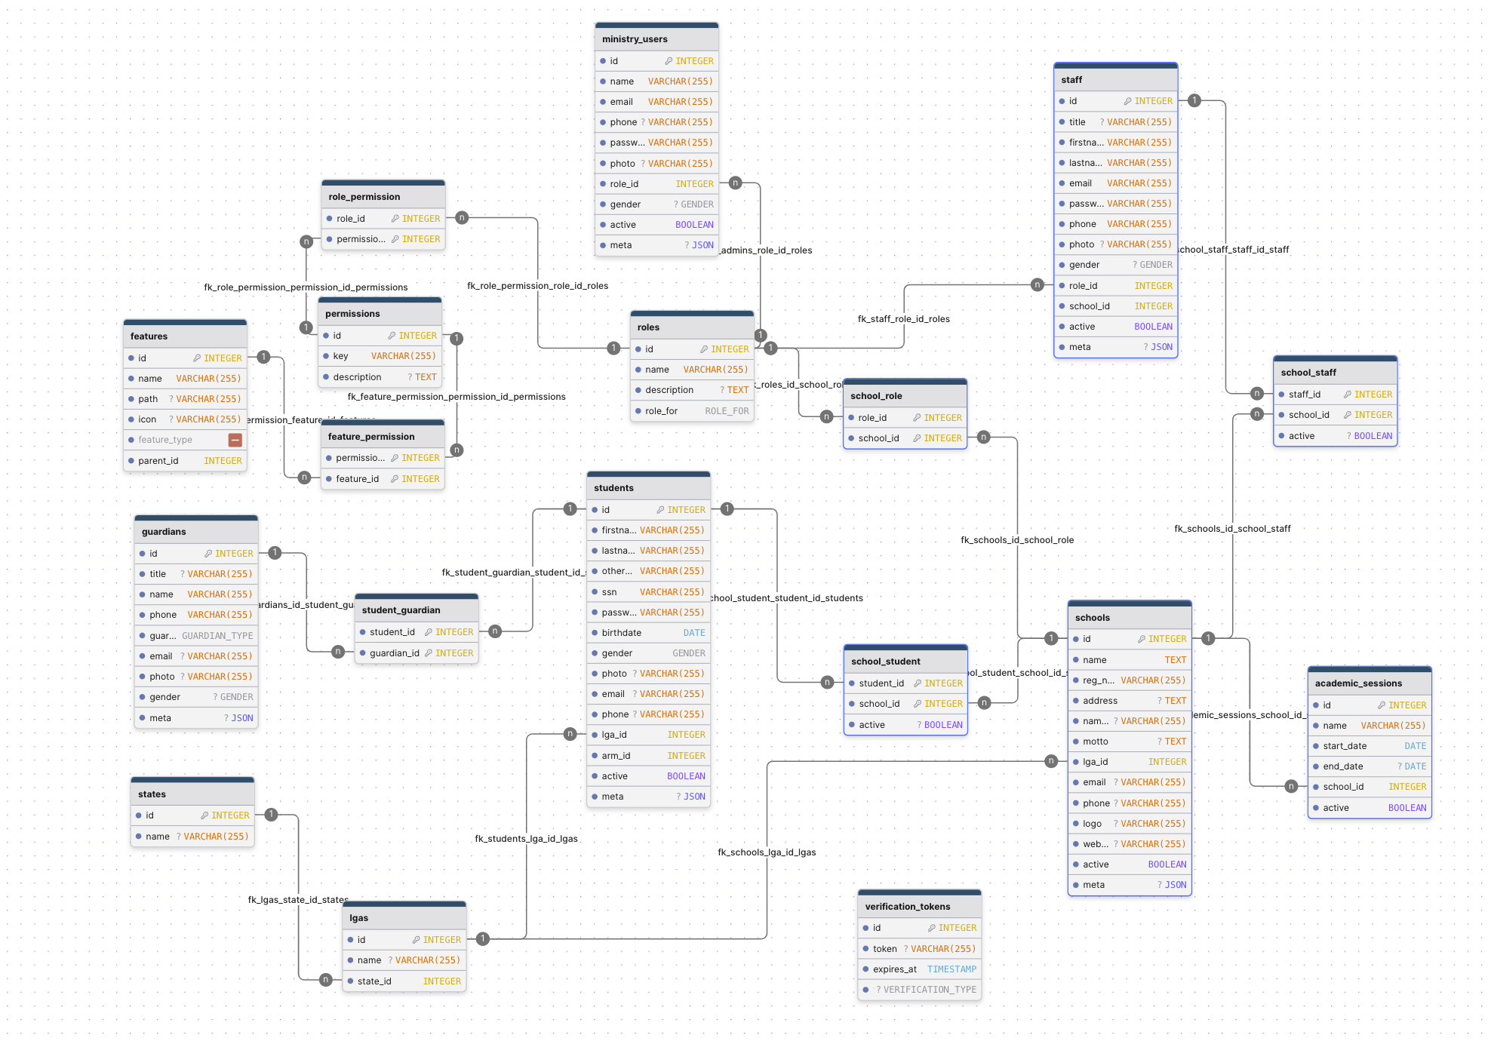1494x1044 pixels.
Task: Select the states table header
Action: coord(192,794)
